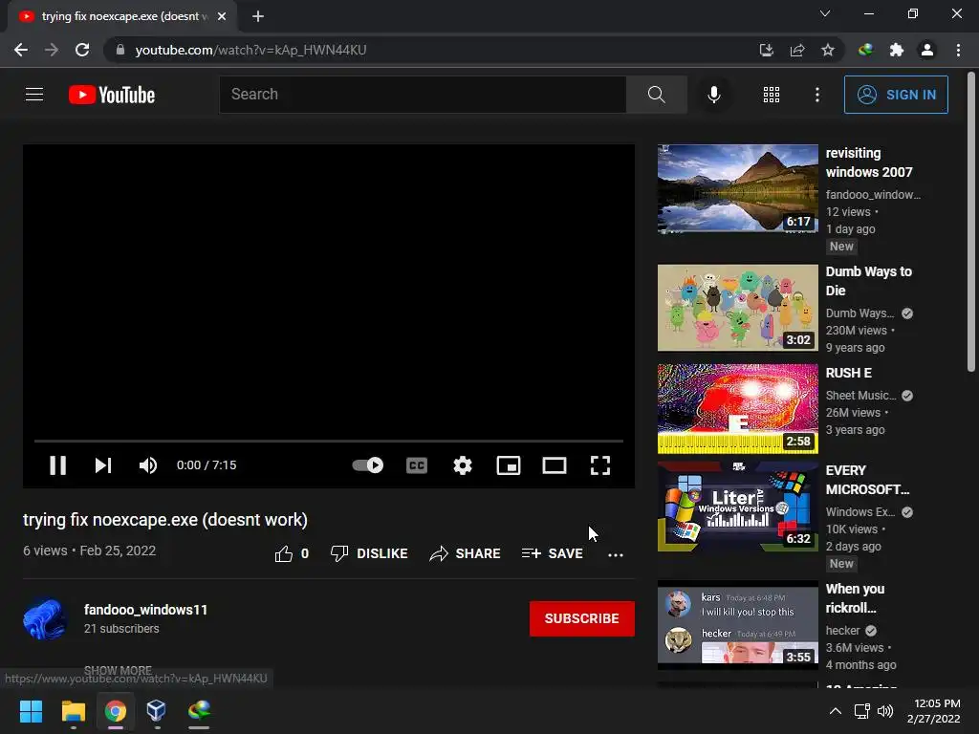Viewport: 979px width, 734px height.
Task: Focus the YouTube search field
Action: click(x=423, y=95)
